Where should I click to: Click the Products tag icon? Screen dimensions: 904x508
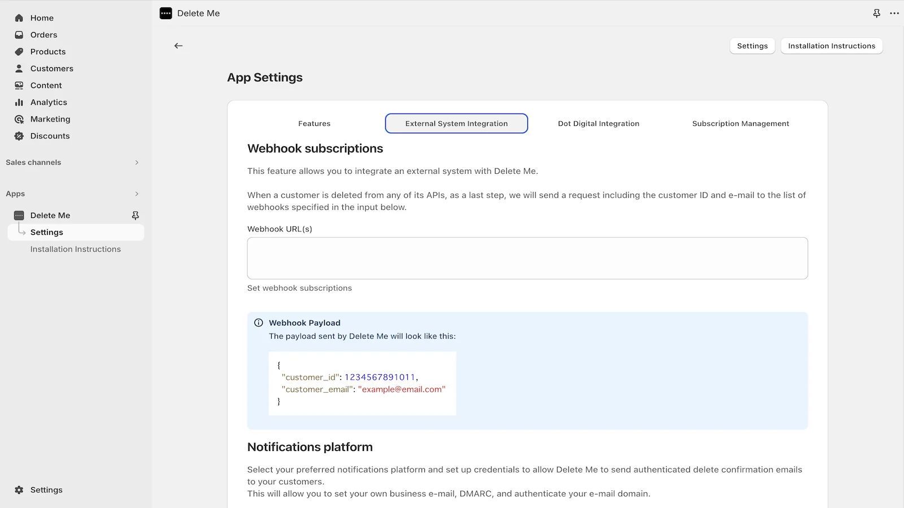[19, 52]
